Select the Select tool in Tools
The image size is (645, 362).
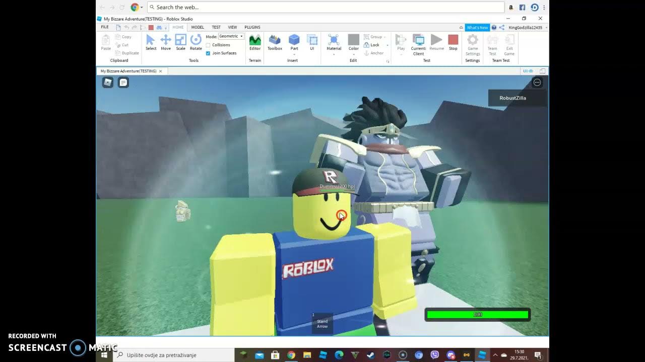[x=151, y=42]
